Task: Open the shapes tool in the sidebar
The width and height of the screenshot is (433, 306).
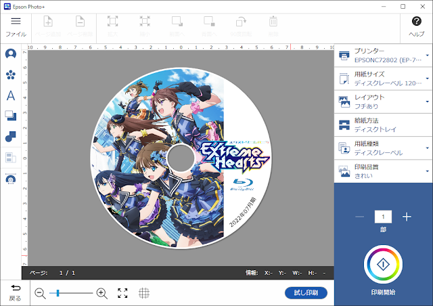Action: point(11,137)
